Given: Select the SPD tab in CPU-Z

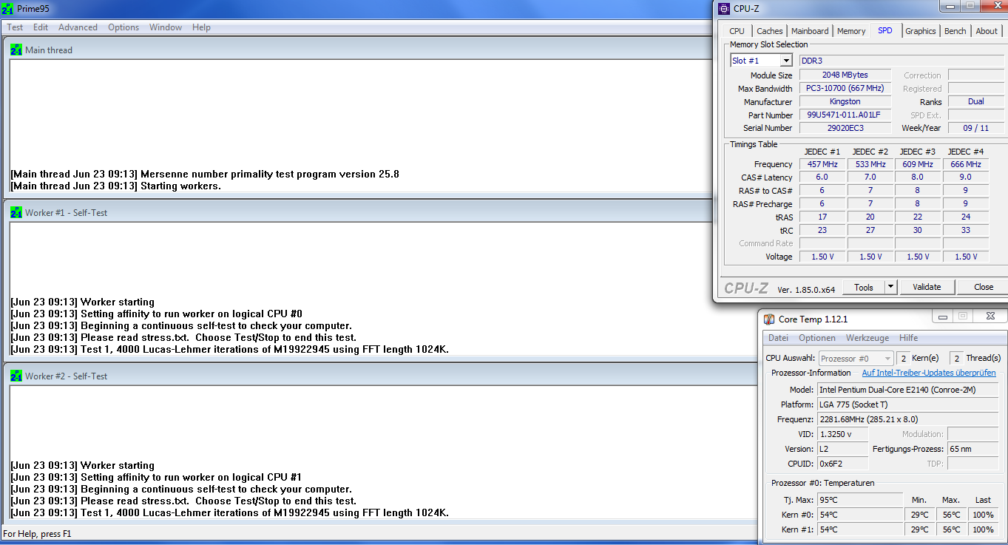Looking at the screenshot, I should pyautogui.click(x=885, y=30).
